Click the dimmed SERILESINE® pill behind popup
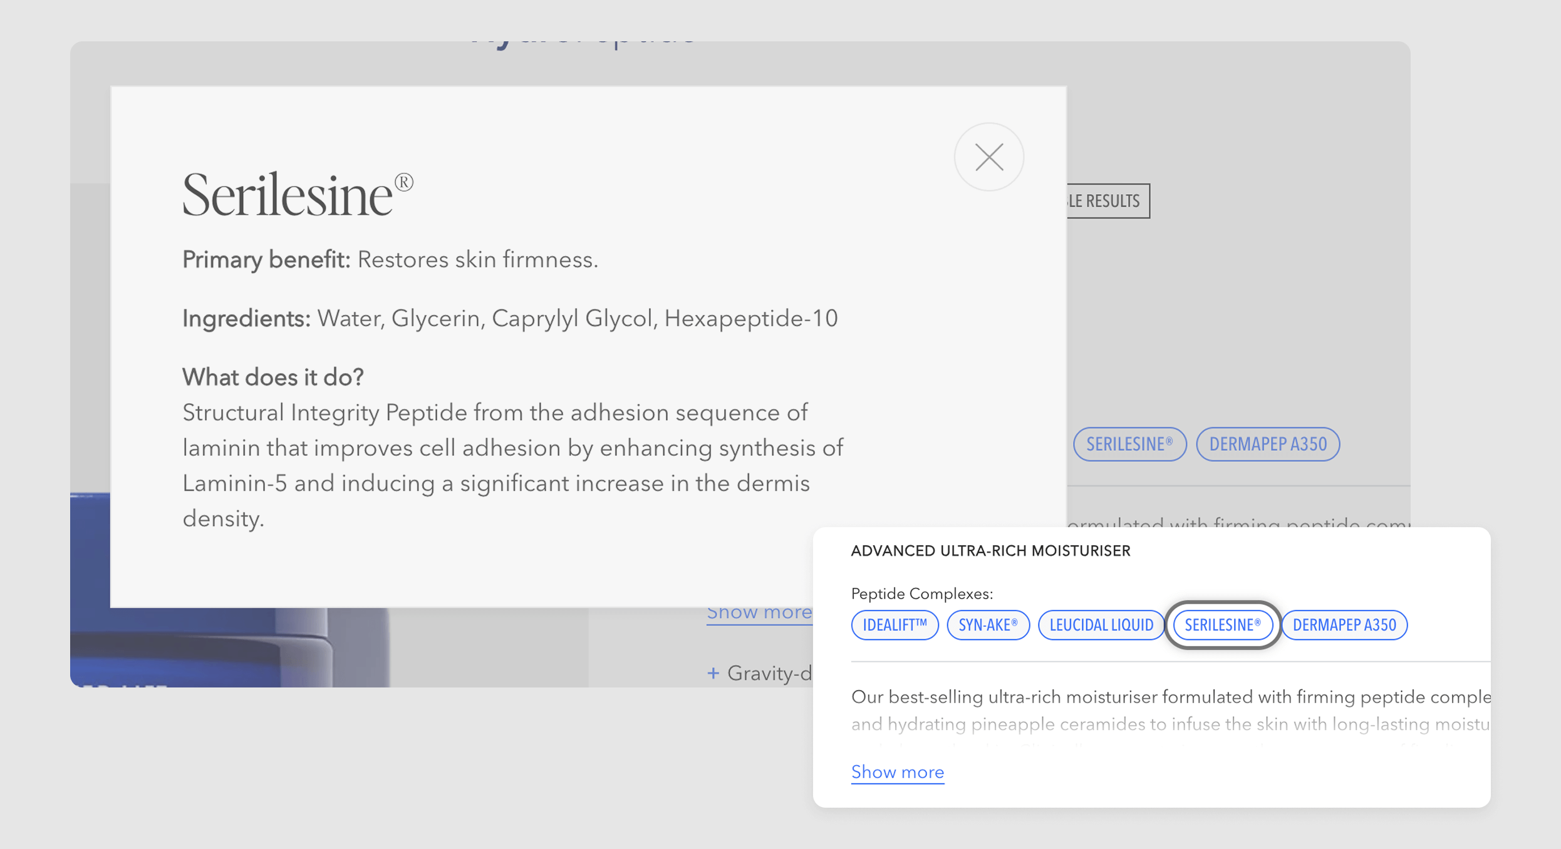Screen dimensions: 1561x849 (x=1129, y=445)
